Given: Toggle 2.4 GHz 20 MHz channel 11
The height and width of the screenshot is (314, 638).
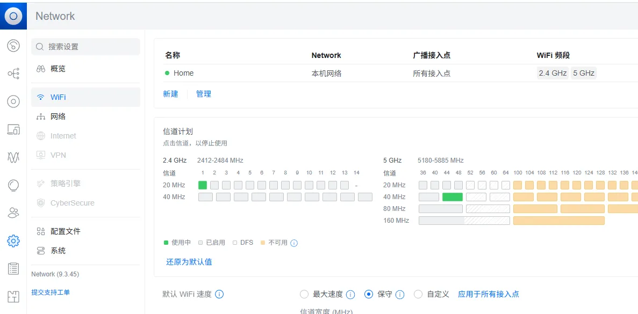Looking at the screenshot, I should 321,185.
